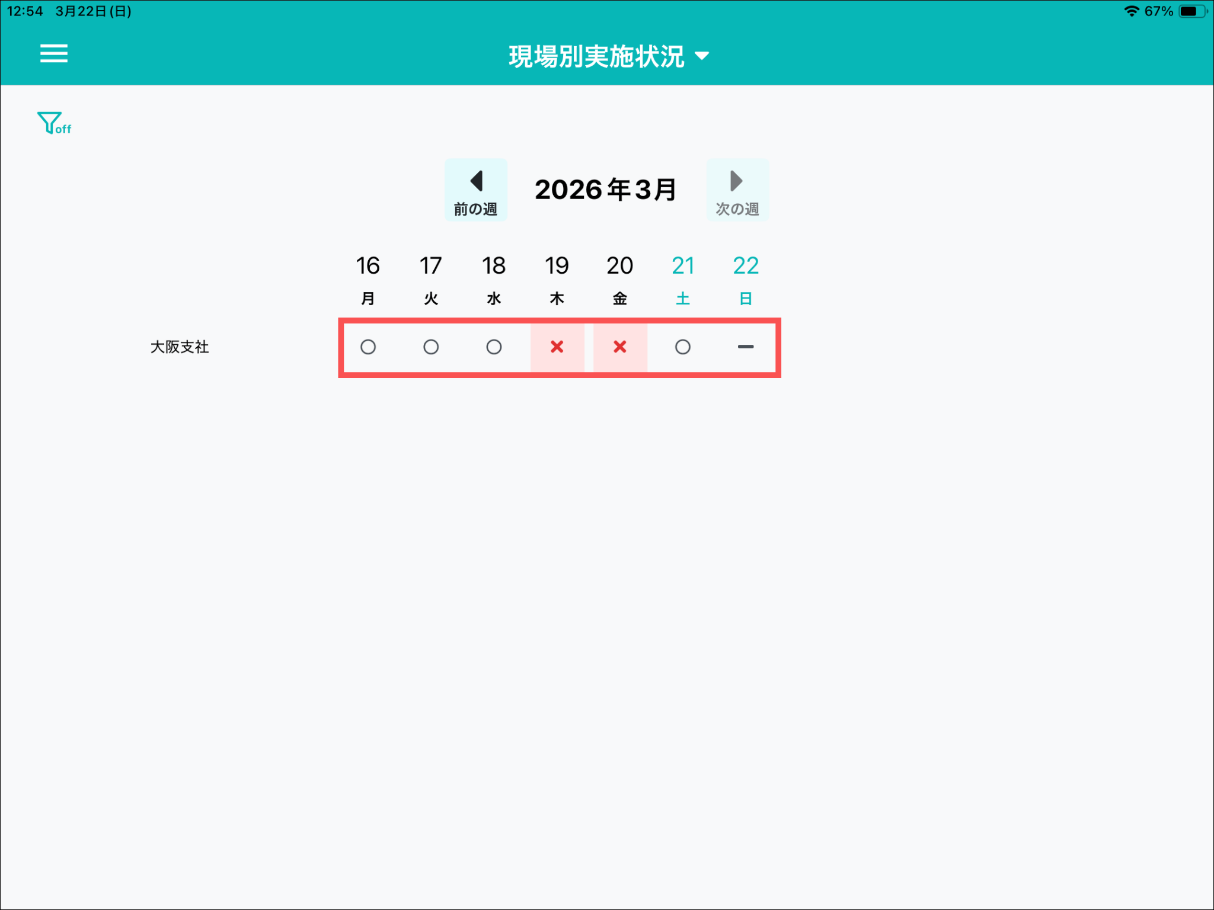Click the date header 21 土

coord(682,279)
